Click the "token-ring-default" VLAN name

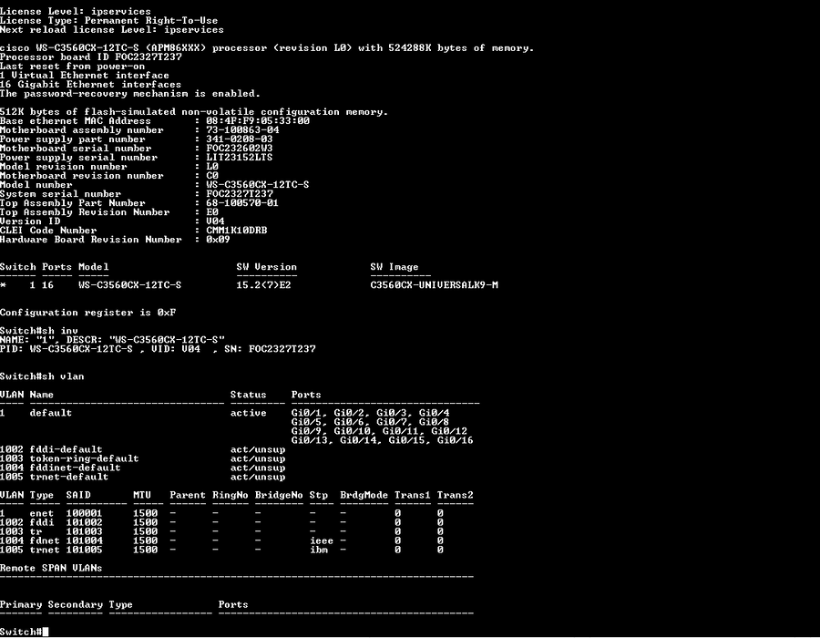click(x=84, y=458)
